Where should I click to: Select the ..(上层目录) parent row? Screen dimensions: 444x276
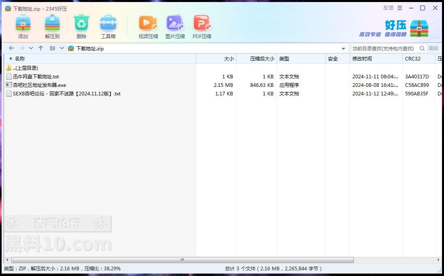26,68
